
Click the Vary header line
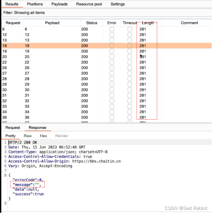(x=40, y=166)
